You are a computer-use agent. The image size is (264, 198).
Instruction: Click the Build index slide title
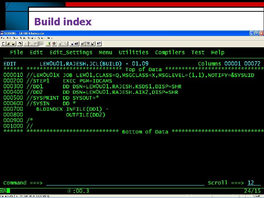click(63, 22)
